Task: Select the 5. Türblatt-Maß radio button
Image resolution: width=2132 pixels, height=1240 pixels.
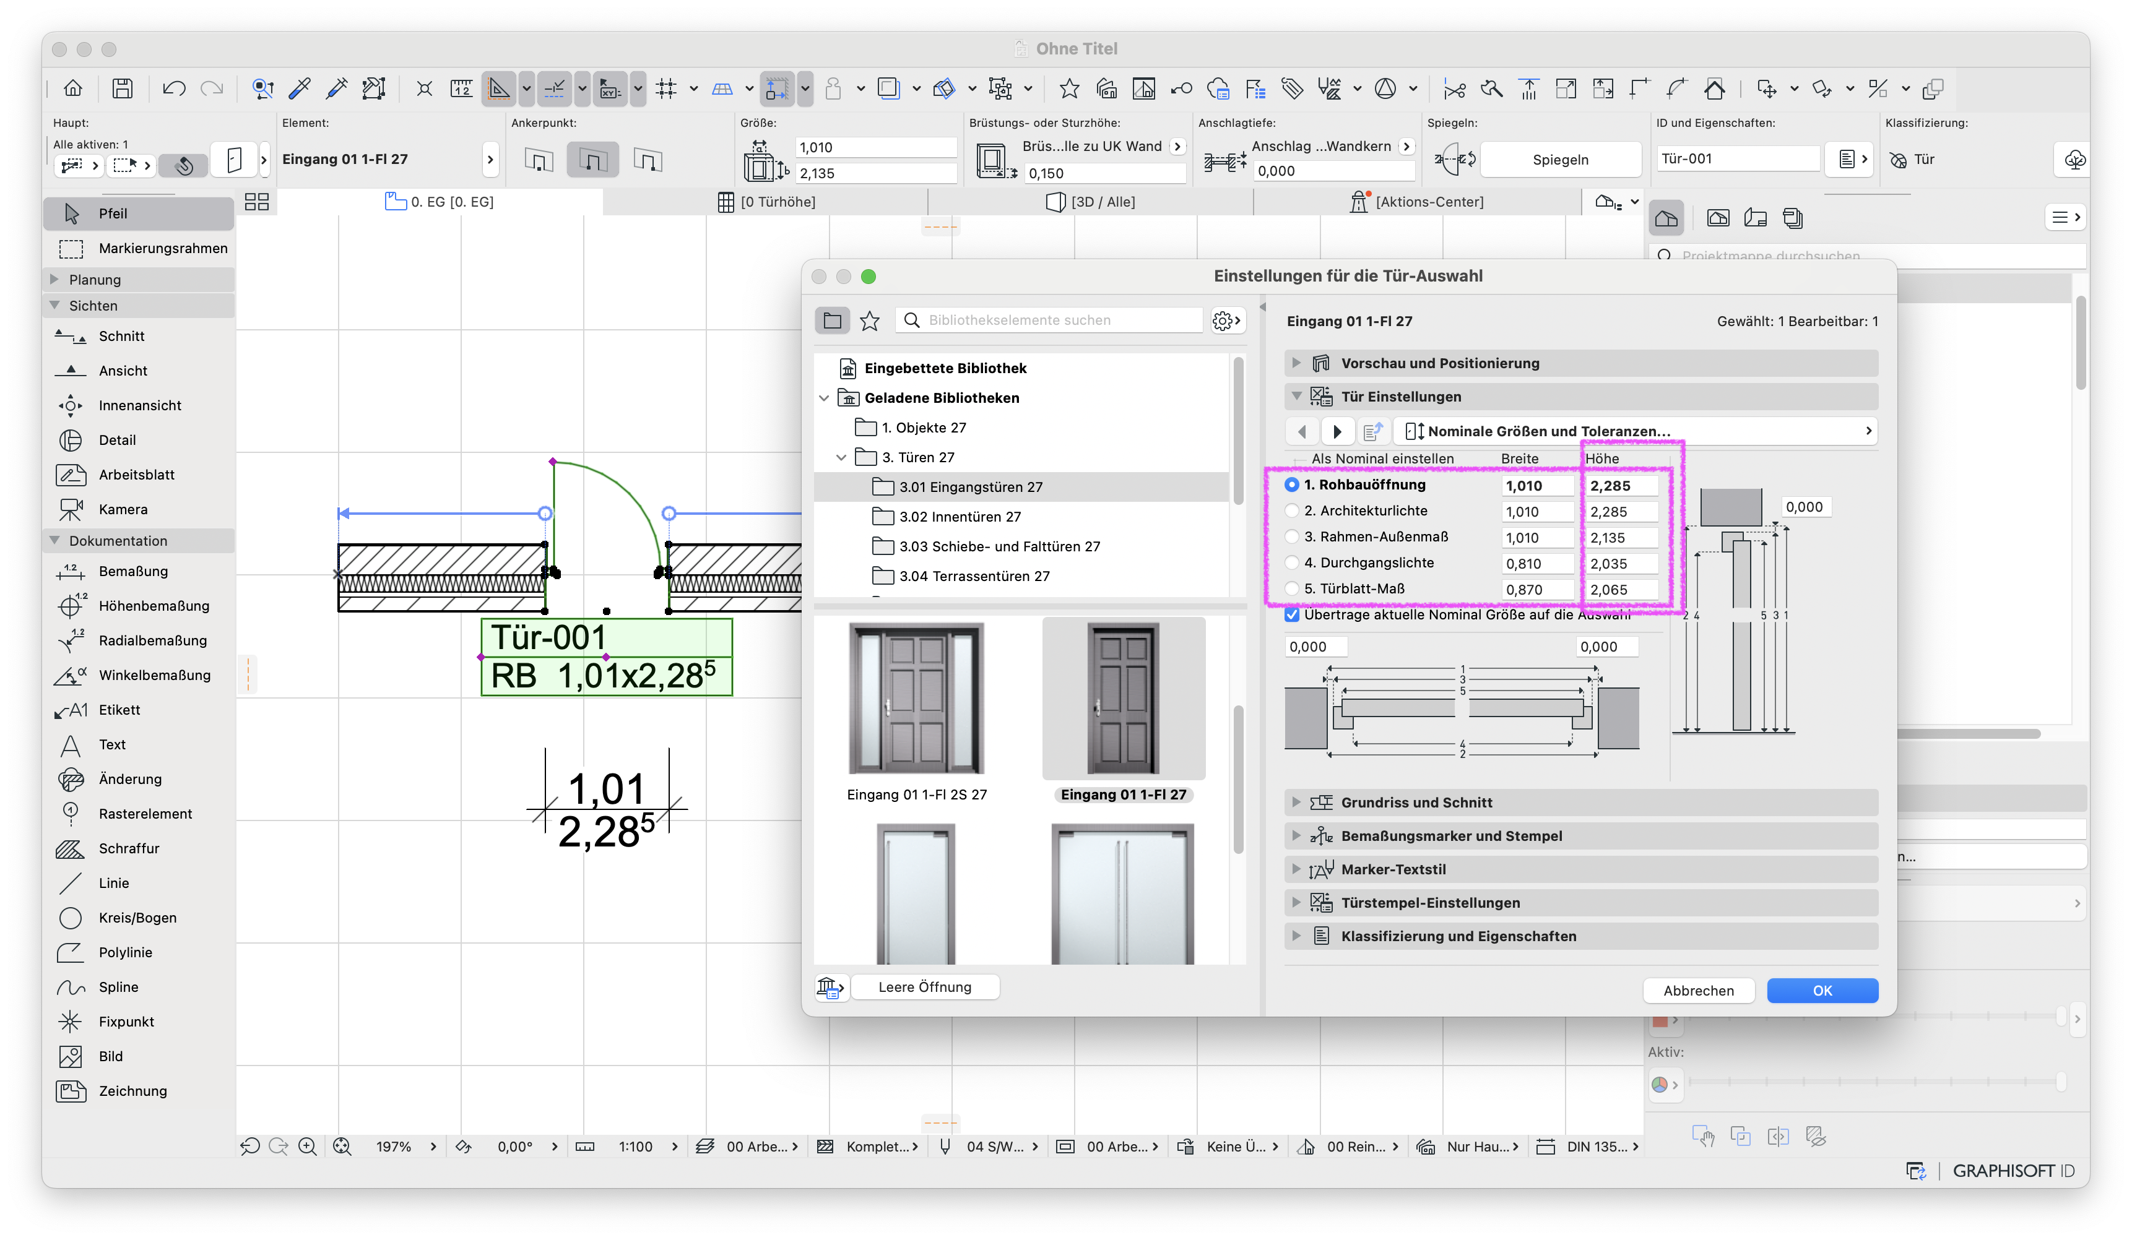Action: click(x=1292, y=588)
